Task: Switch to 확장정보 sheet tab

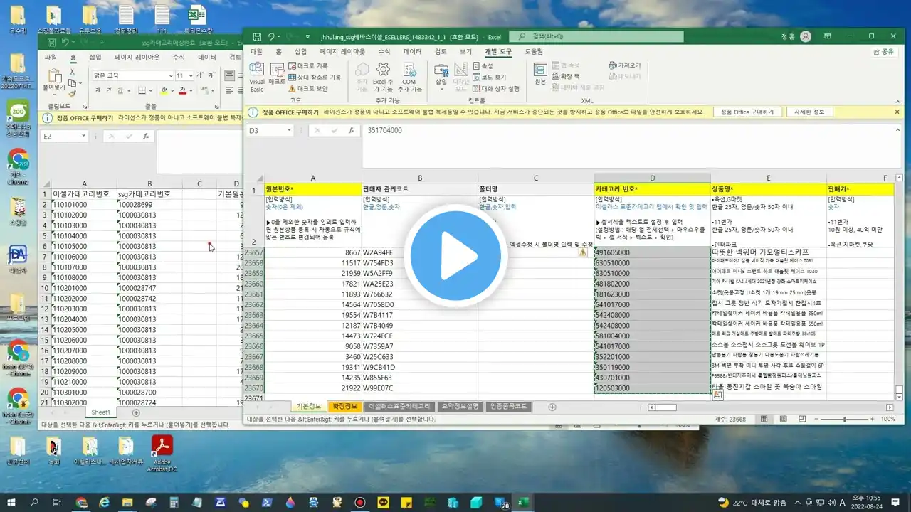Action: (x=344, y=407)
